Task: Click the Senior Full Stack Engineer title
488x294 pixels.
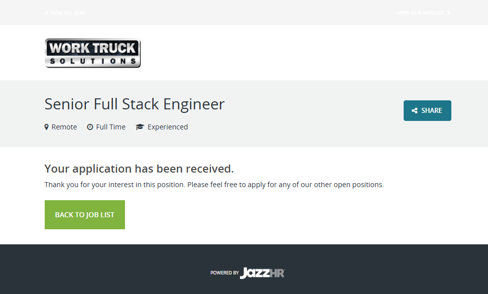Action: [x=135, y=104]
